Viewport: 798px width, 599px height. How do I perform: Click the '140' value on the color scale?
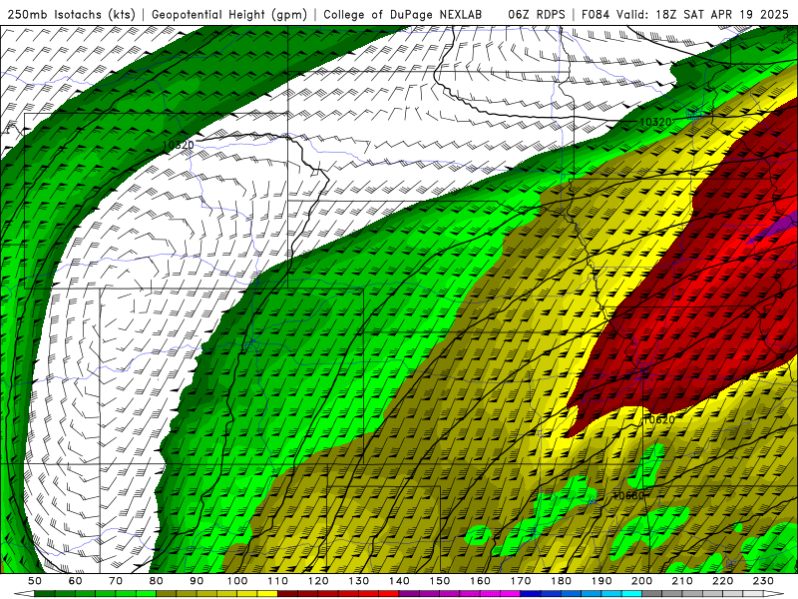(x=399, y=581)
